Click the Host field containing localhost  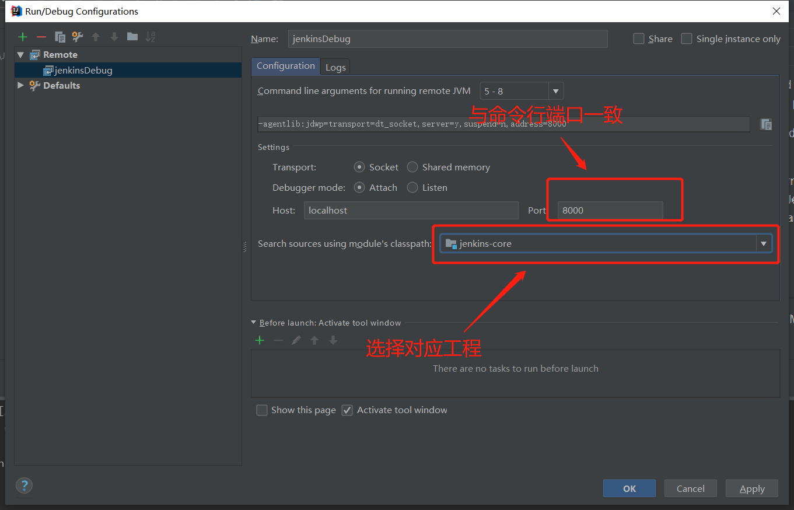click(411, 210)
